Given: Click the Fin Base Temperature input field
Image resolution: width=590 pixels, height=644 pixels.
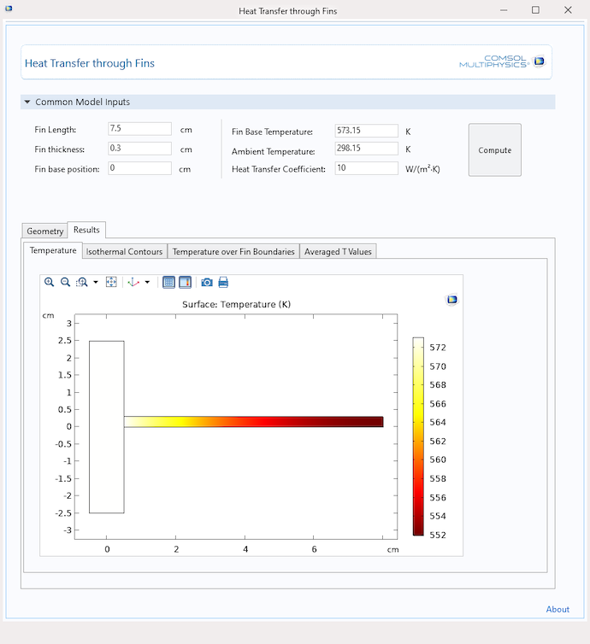Looking at the screenshot, I should pos(366,131).
